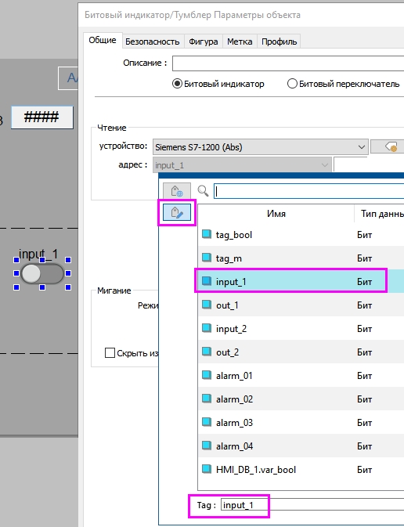The width and height of the screenshot is (404, 527).
Task: Open the Профиль tab
Action: point(279,42)
